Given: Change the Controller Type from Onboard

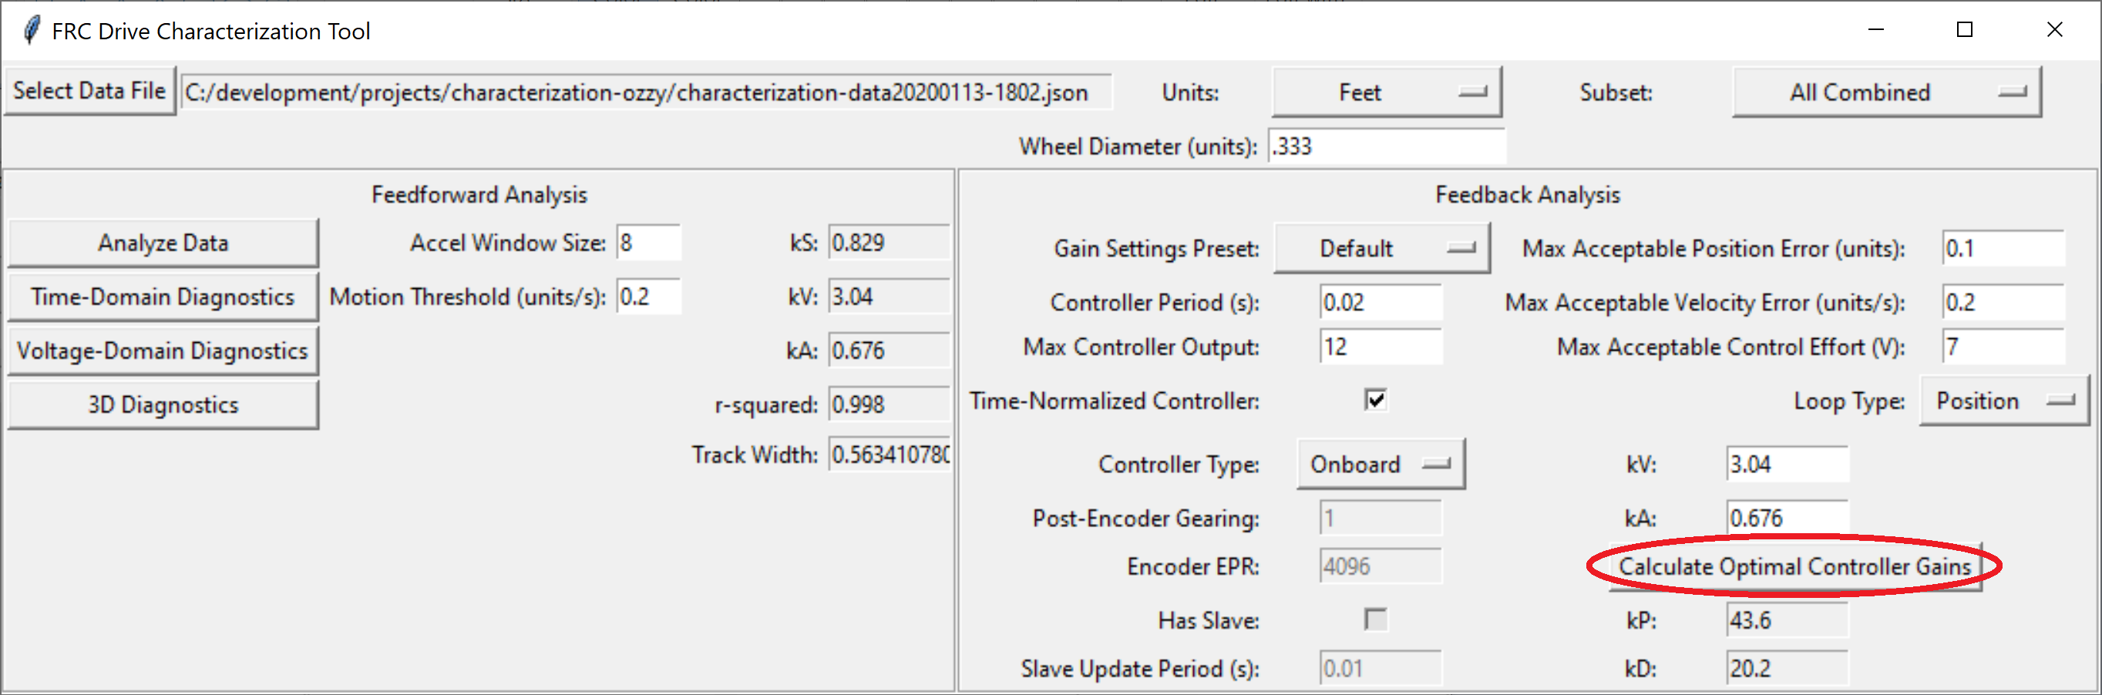Looking at the screenshot, I should tap(1380, 463).
